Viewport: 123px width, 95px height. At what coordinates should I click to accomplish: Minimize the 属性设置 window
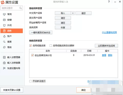(115, 2)
